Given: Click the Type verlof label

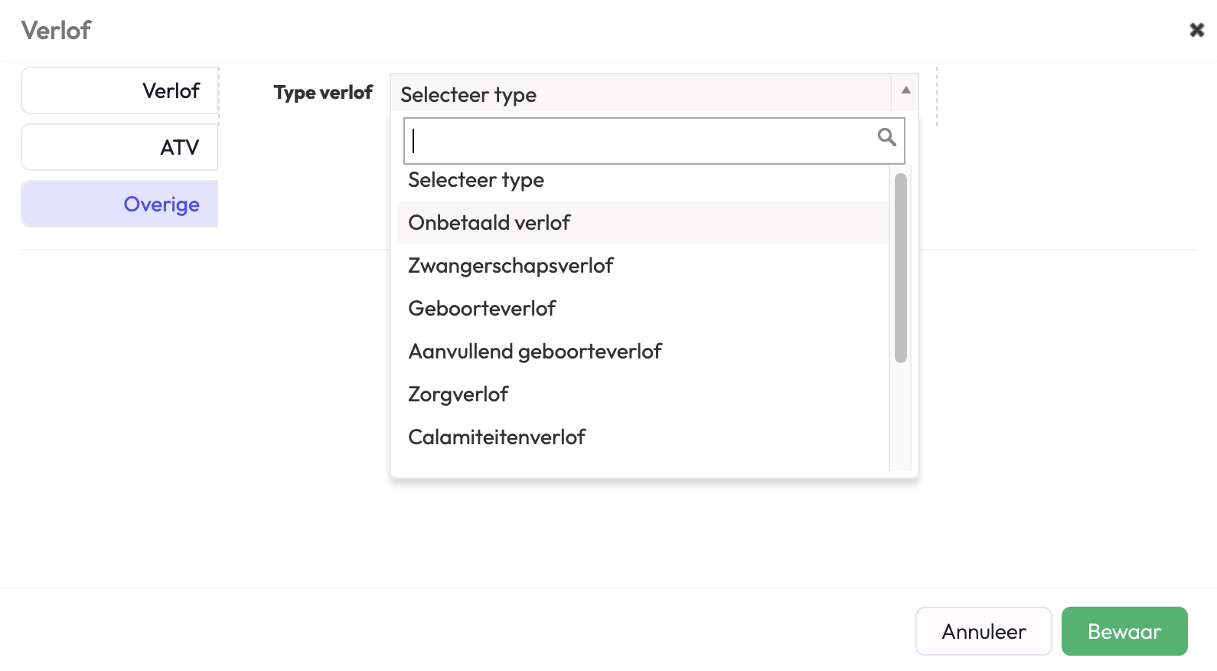Looking at the screenshot, I should tap(323, 93).
